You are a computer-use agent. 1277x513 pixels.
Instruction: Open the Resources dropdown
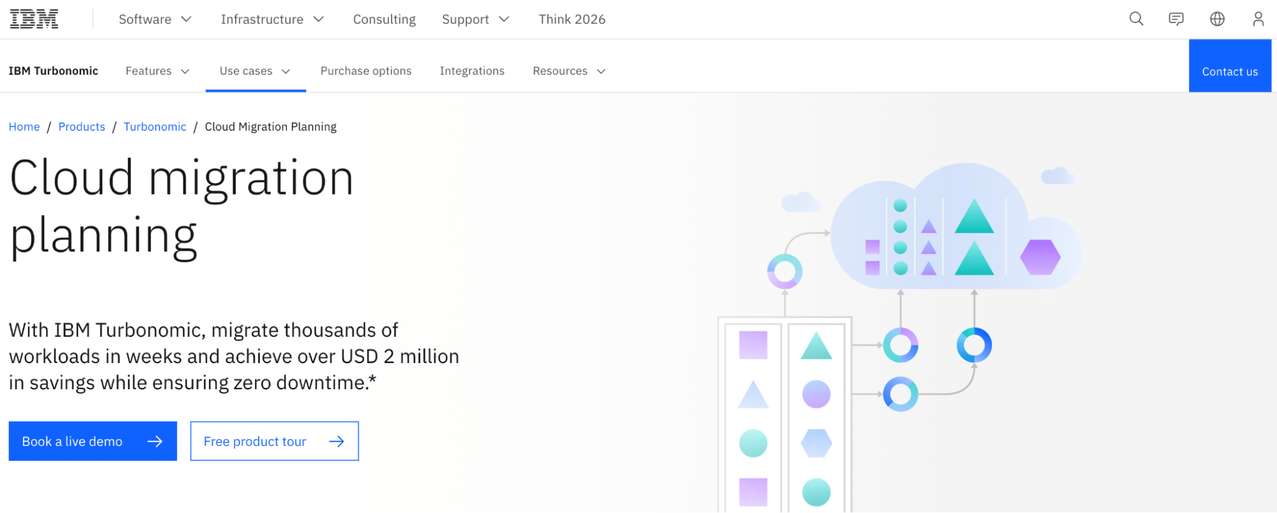[x=569, y=71]
